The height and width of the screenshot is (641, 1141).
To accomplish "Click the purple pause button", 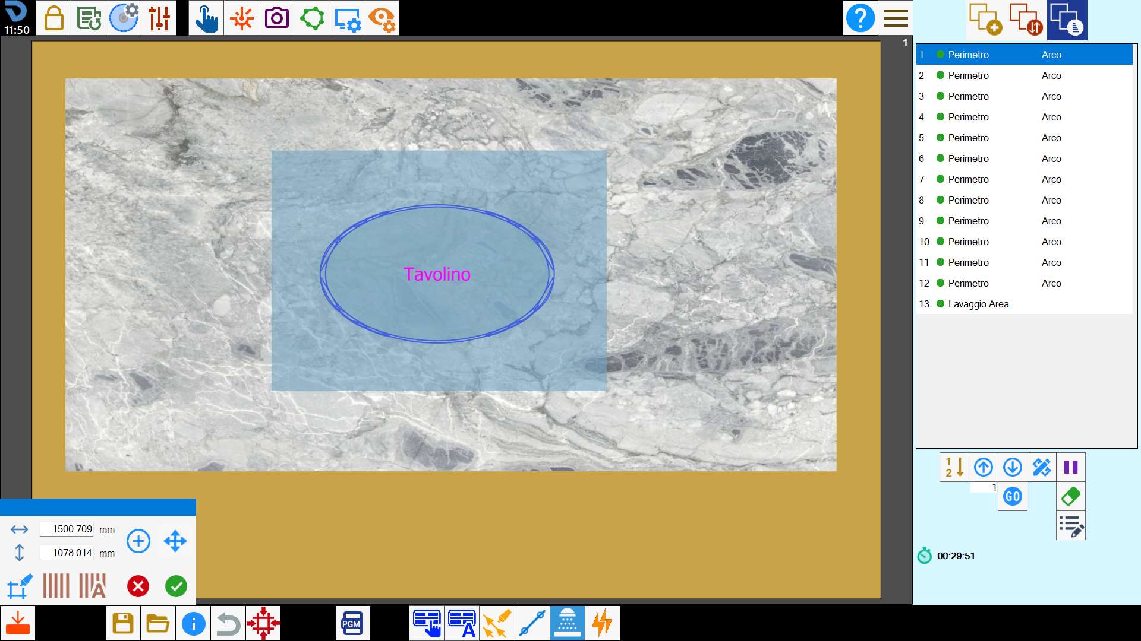I will click(x=1071, y=467).
